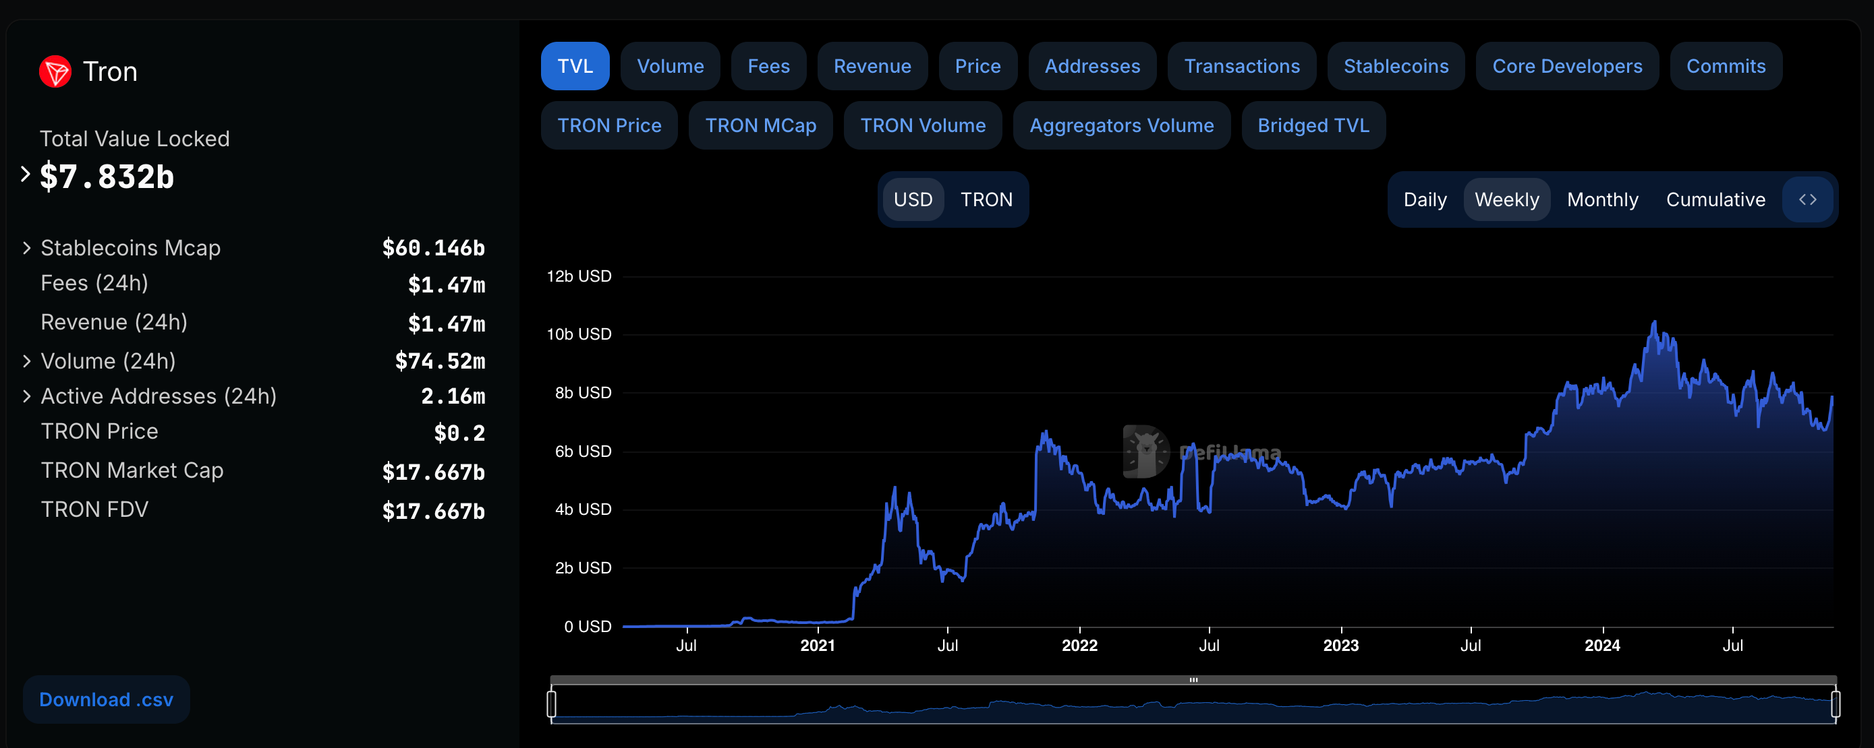Select the Monthly grouping
The width and height of the screenshot is (1874, 748).
pyautogui.click(x=1603, y=199)
